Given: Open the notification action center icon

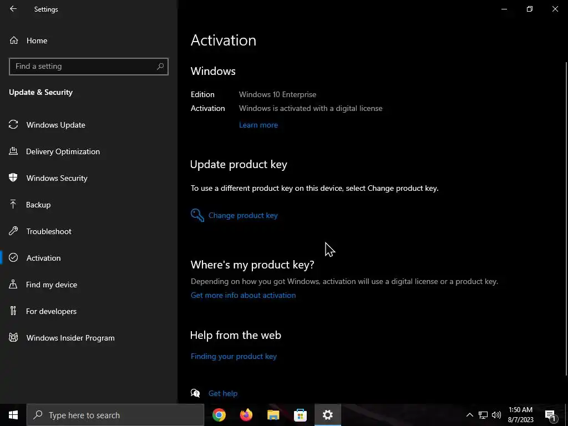Looking at the screenshot, I should (x=550, y=415).
